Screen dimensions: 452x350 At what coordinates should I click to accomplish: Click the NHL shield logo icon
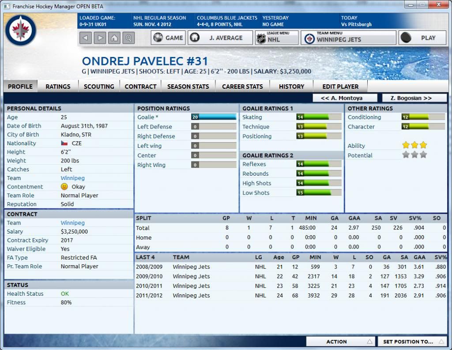click(x=261, y=39)
